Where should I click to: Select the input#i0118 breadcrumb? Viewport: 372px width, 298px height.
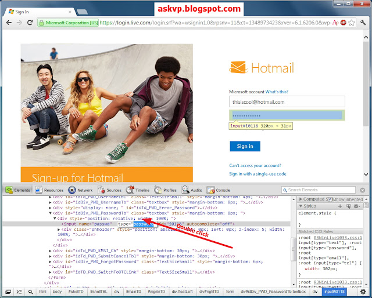click(334, 292)
